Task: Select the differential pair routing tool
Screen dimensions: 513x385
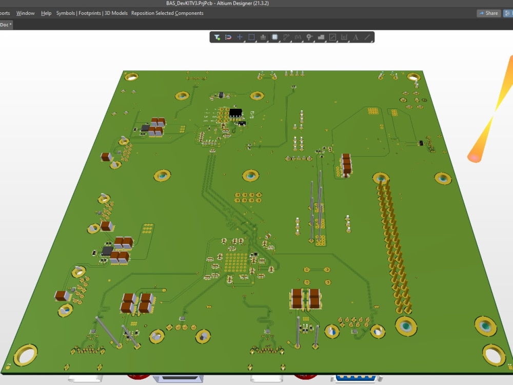Action: pyautogui.click(x=298, y=36)
